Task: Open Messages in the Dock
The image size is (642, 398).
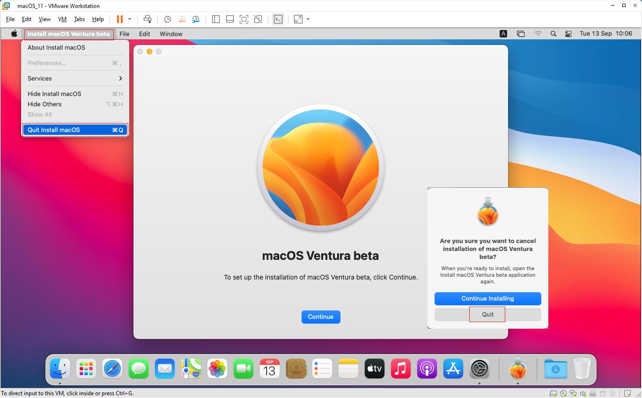Action: 139,369
